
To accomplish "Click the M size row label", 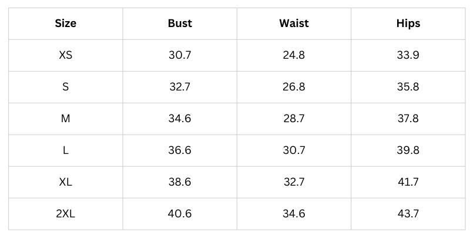I will click(66, 119).
